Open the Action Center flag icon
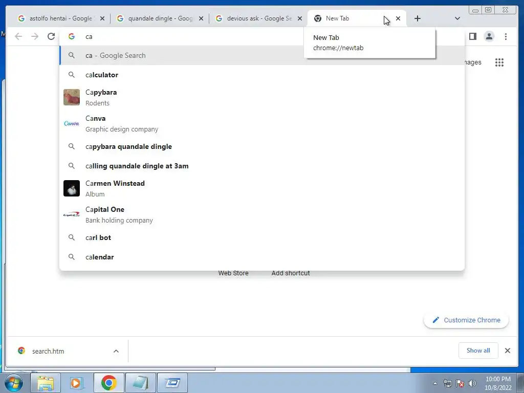The width and height of the screenshot is (524, 393). coord(460,383)
